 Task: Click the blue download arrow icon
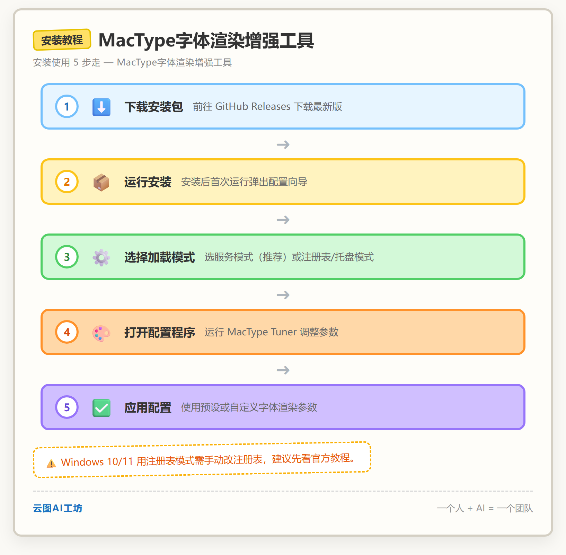click(x=101, y=107)
